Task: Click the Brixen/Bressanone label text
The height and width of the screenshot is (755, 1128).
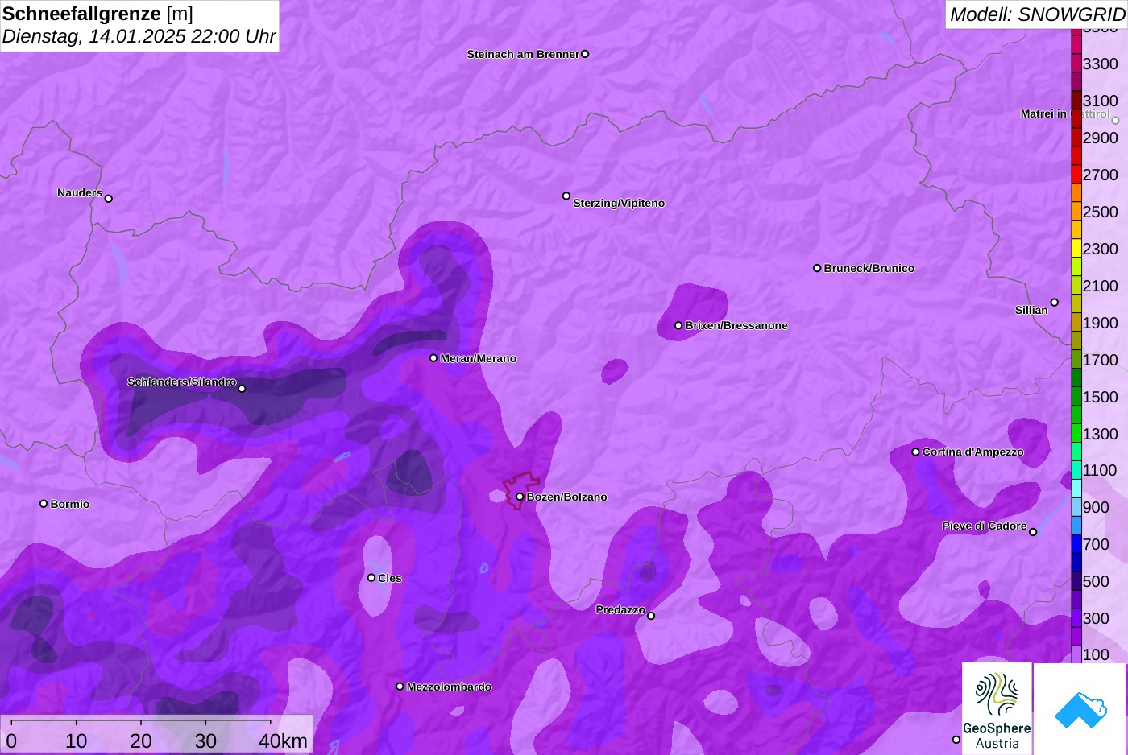Action: tap(736, 325)
